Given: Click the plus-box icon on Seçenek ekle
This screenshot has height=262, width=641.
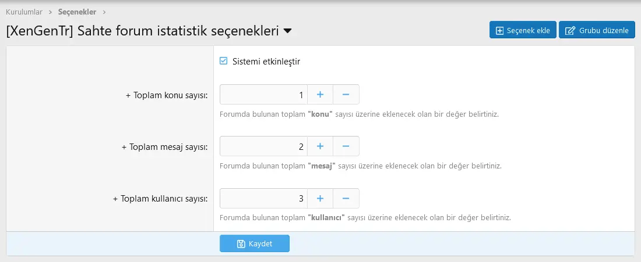Looking at the screenshot, I should point(500,30).
